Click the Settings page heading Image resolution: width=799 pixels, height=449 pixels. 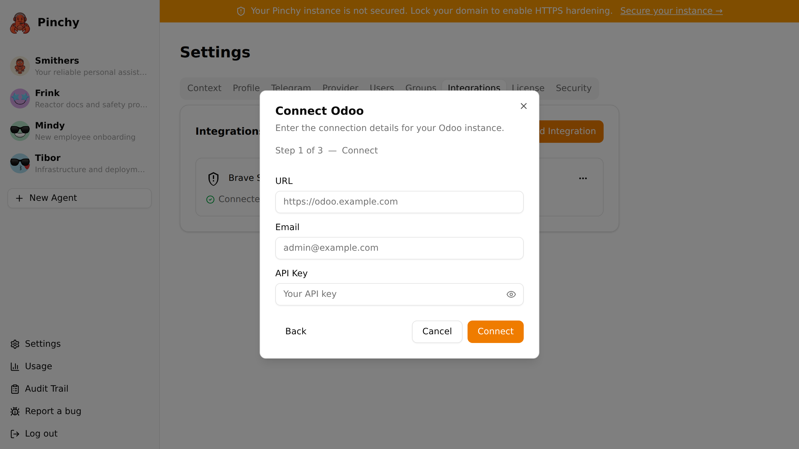[215, 52]
